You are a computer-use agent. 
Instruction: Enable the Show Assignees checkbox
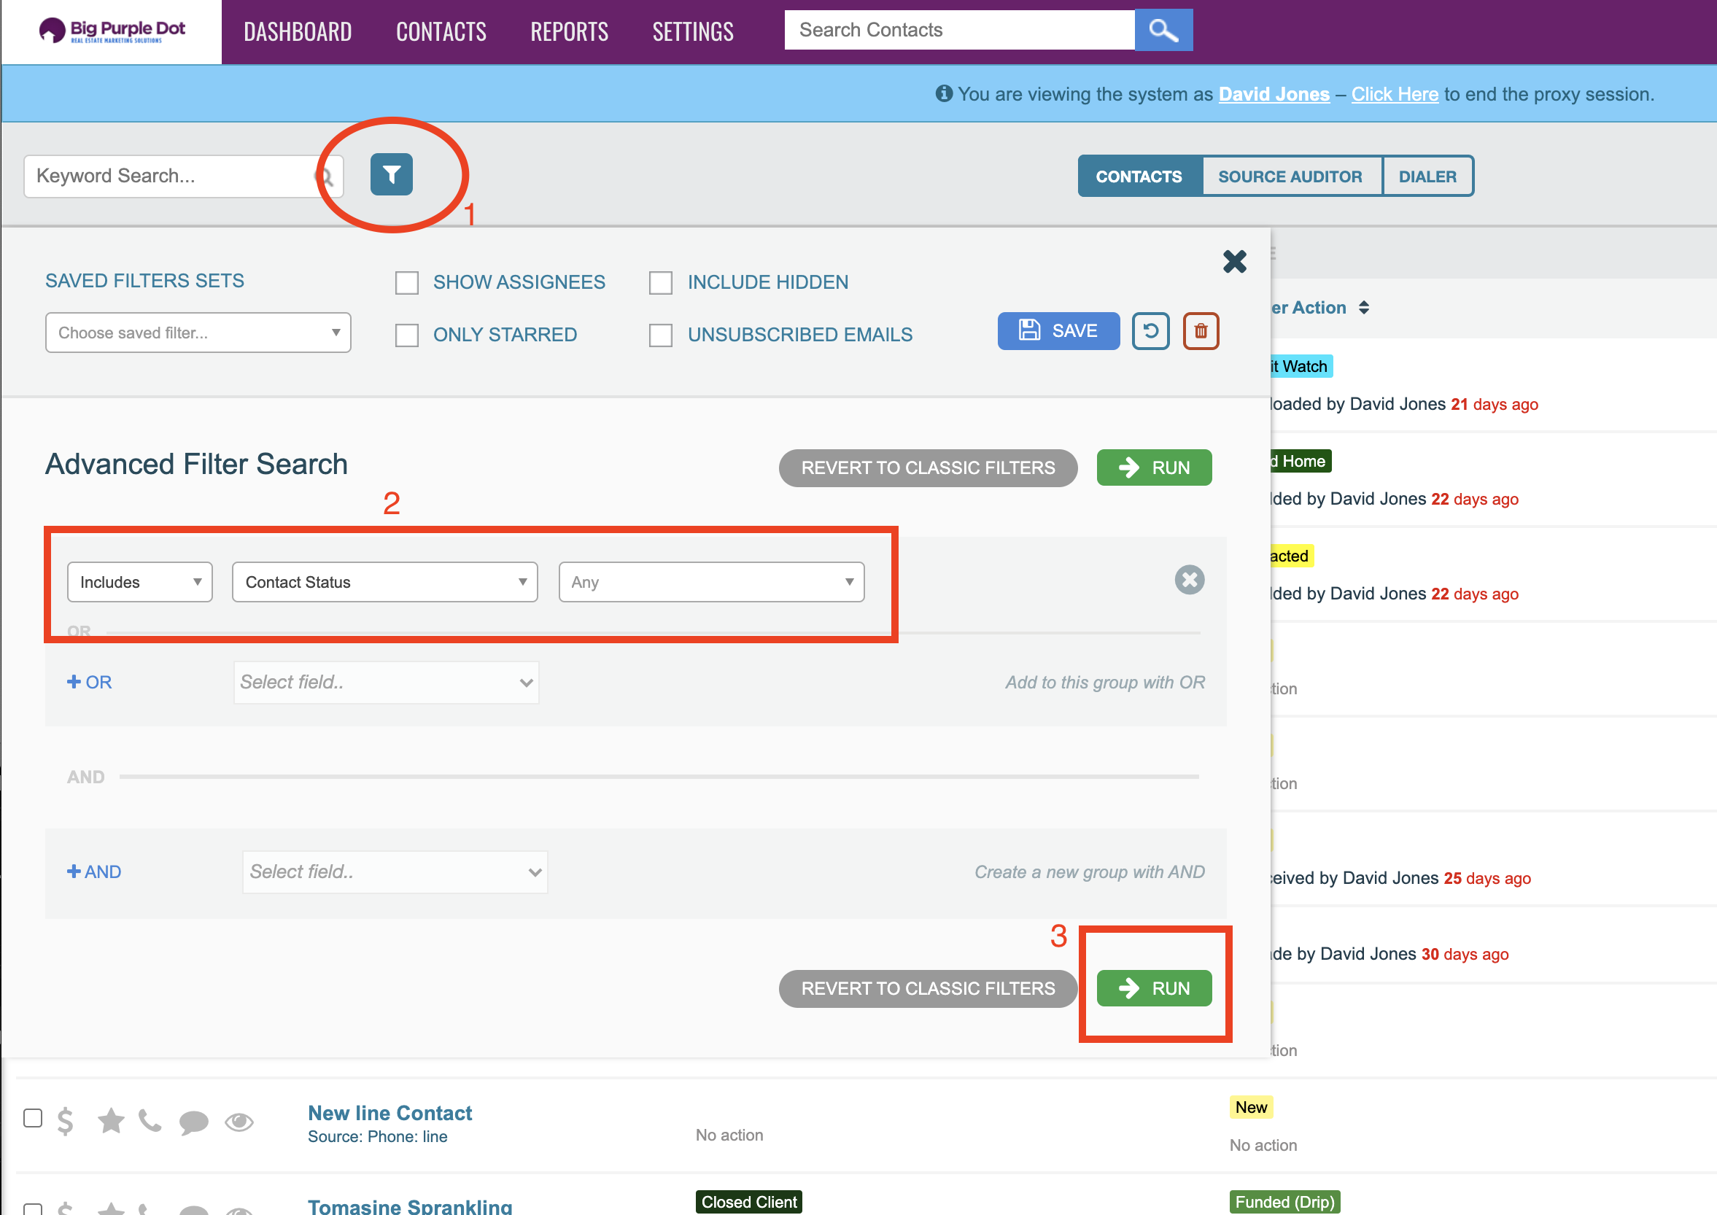point(406,283)
